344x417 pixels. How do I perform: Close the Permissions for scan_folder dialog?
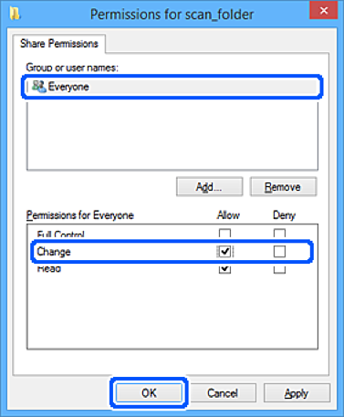pos(324,11)
